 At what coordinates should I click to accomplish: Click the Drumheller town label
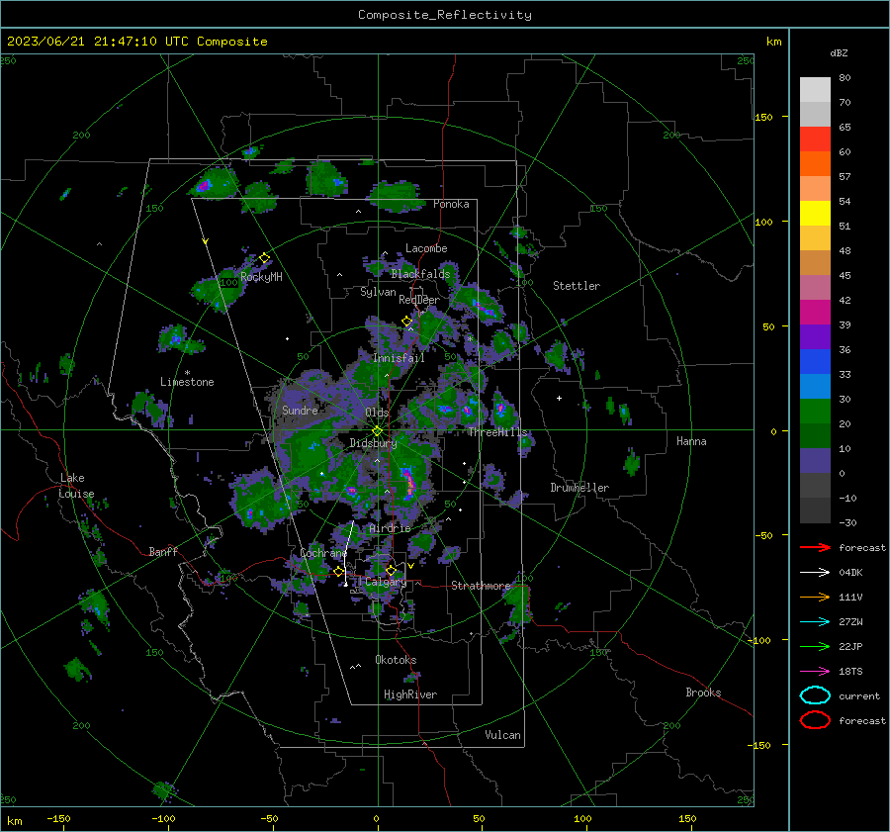pos(579,488)
